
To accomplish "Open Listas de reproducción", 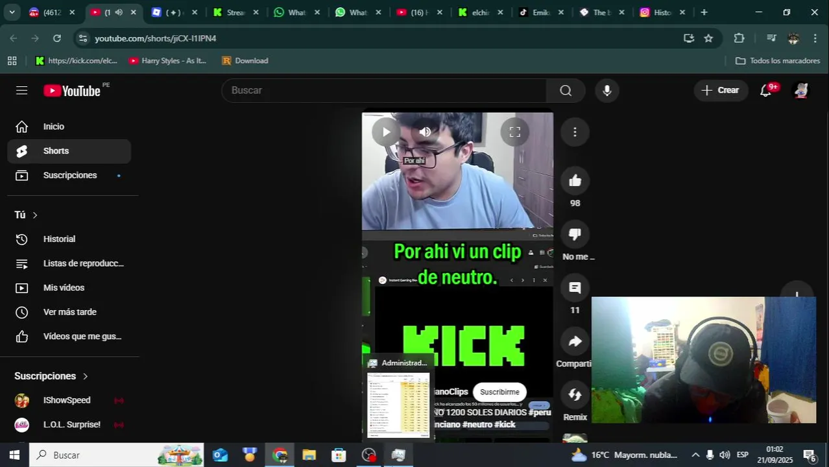I will 69,263.
